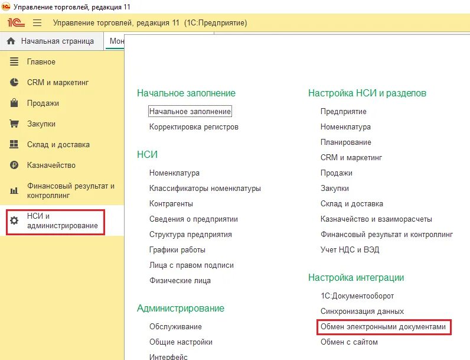The image size is (470, 360).
Task: Open 1С:Документооборот integration settings
Action: (x=357, y=296)
